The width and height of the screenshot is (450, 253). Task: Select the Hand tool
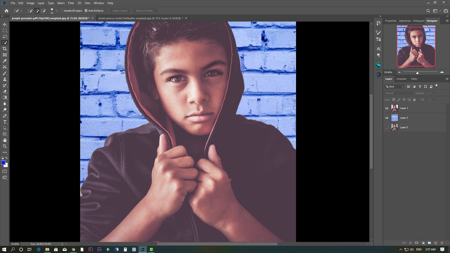5,140
